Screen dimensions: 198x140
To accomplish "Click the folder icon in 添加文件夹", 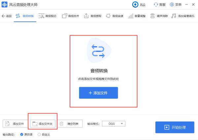I will coord(35,124).
